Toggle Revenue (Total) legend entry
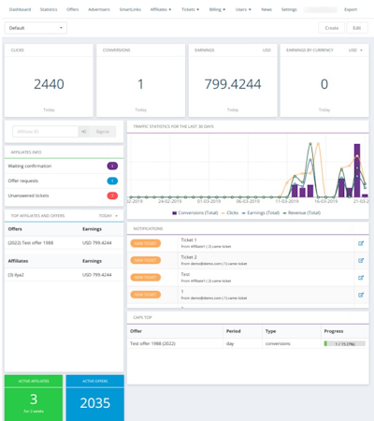Viewport: 374px width, 421px height. point(301,212)
